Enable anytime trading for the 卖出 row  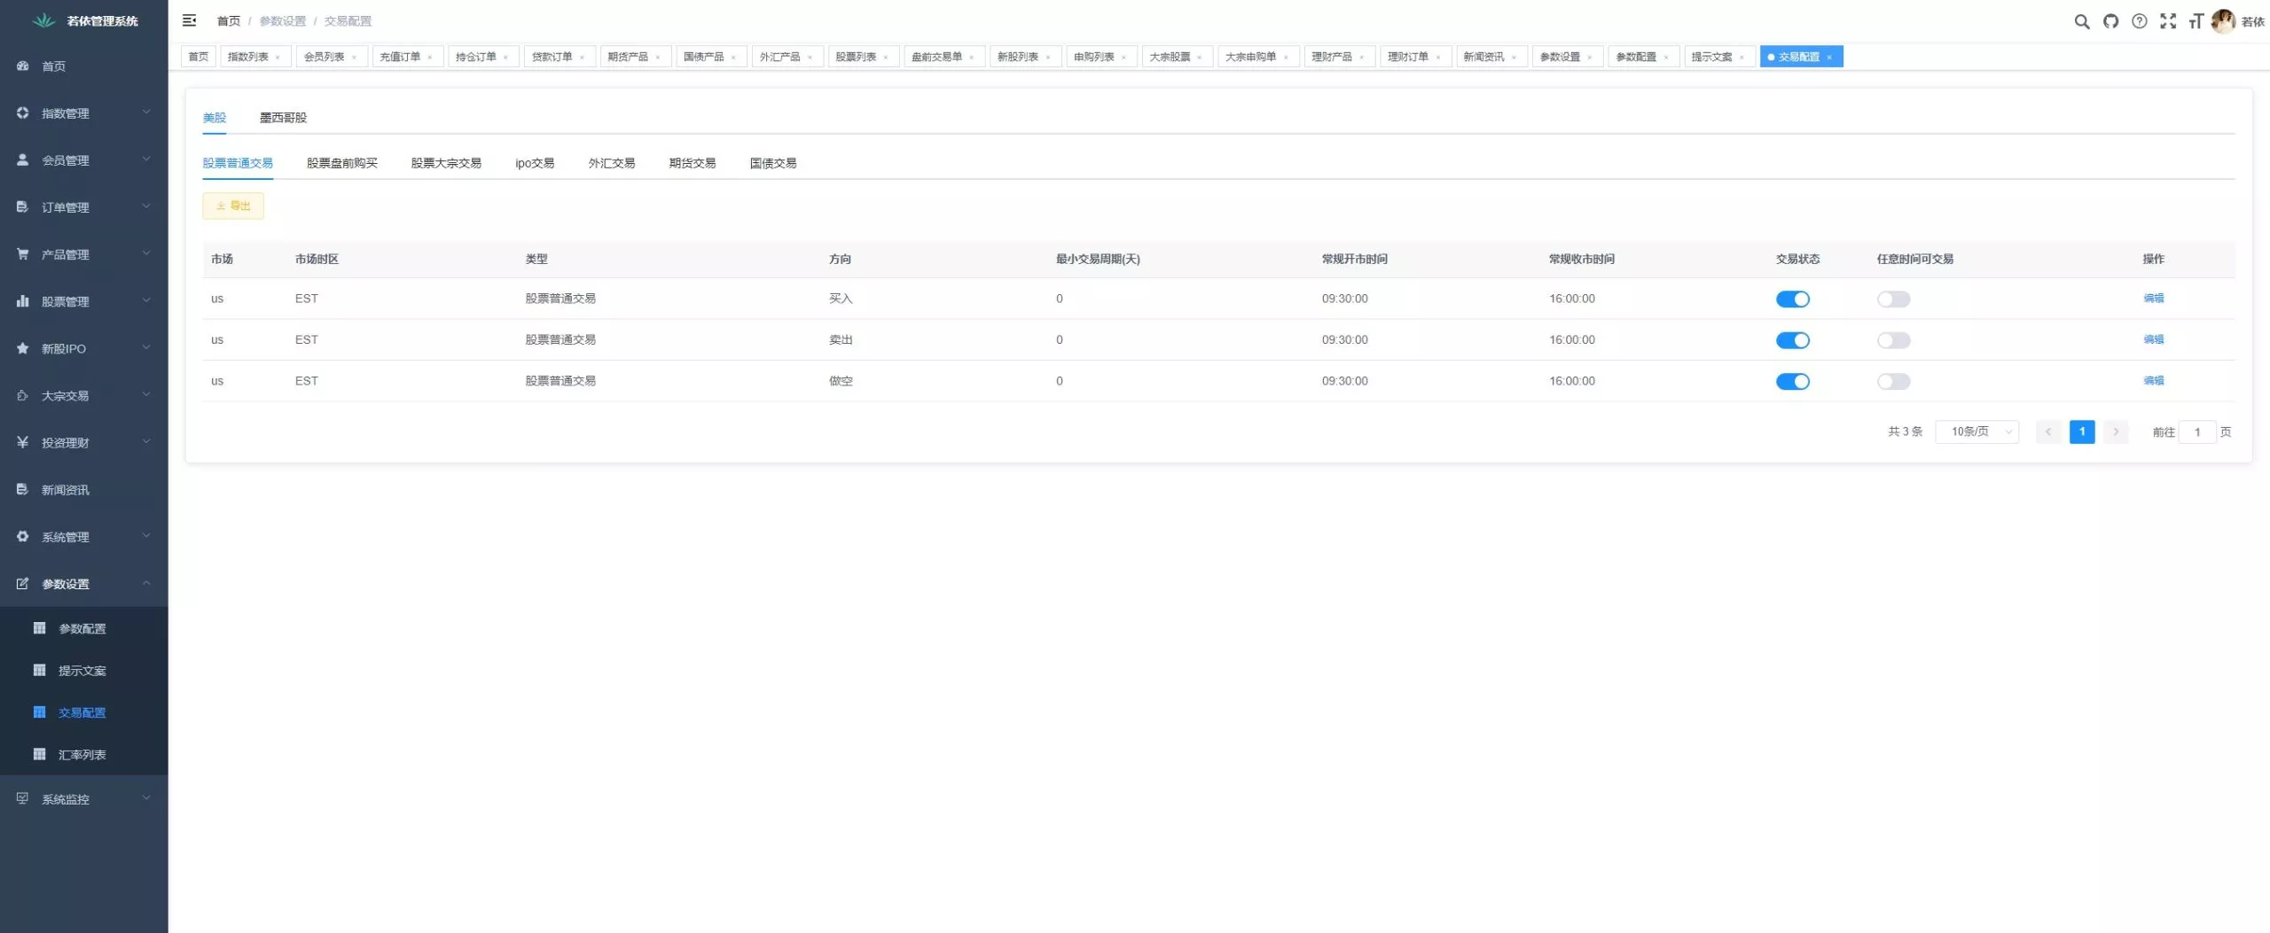click(1893, 340)
